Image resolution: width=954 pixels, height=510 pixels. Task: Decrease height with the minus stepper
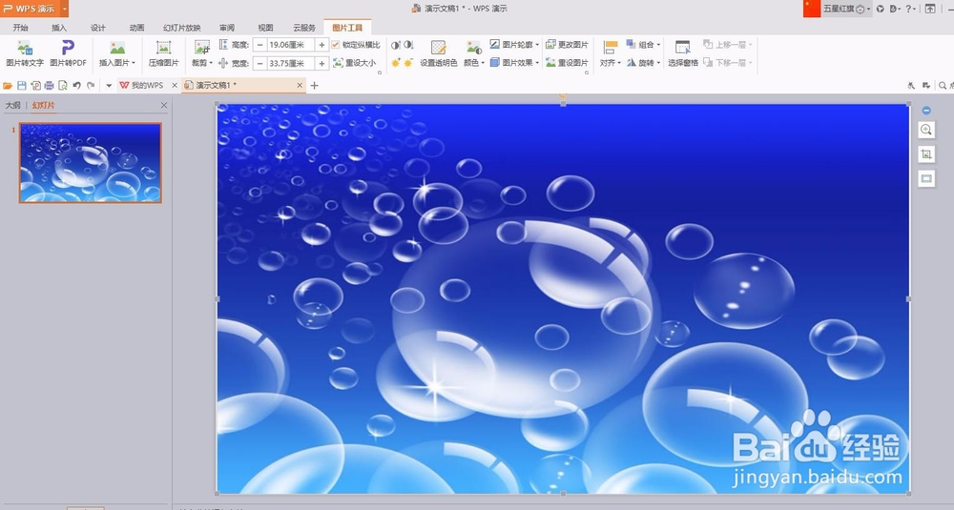260,45
